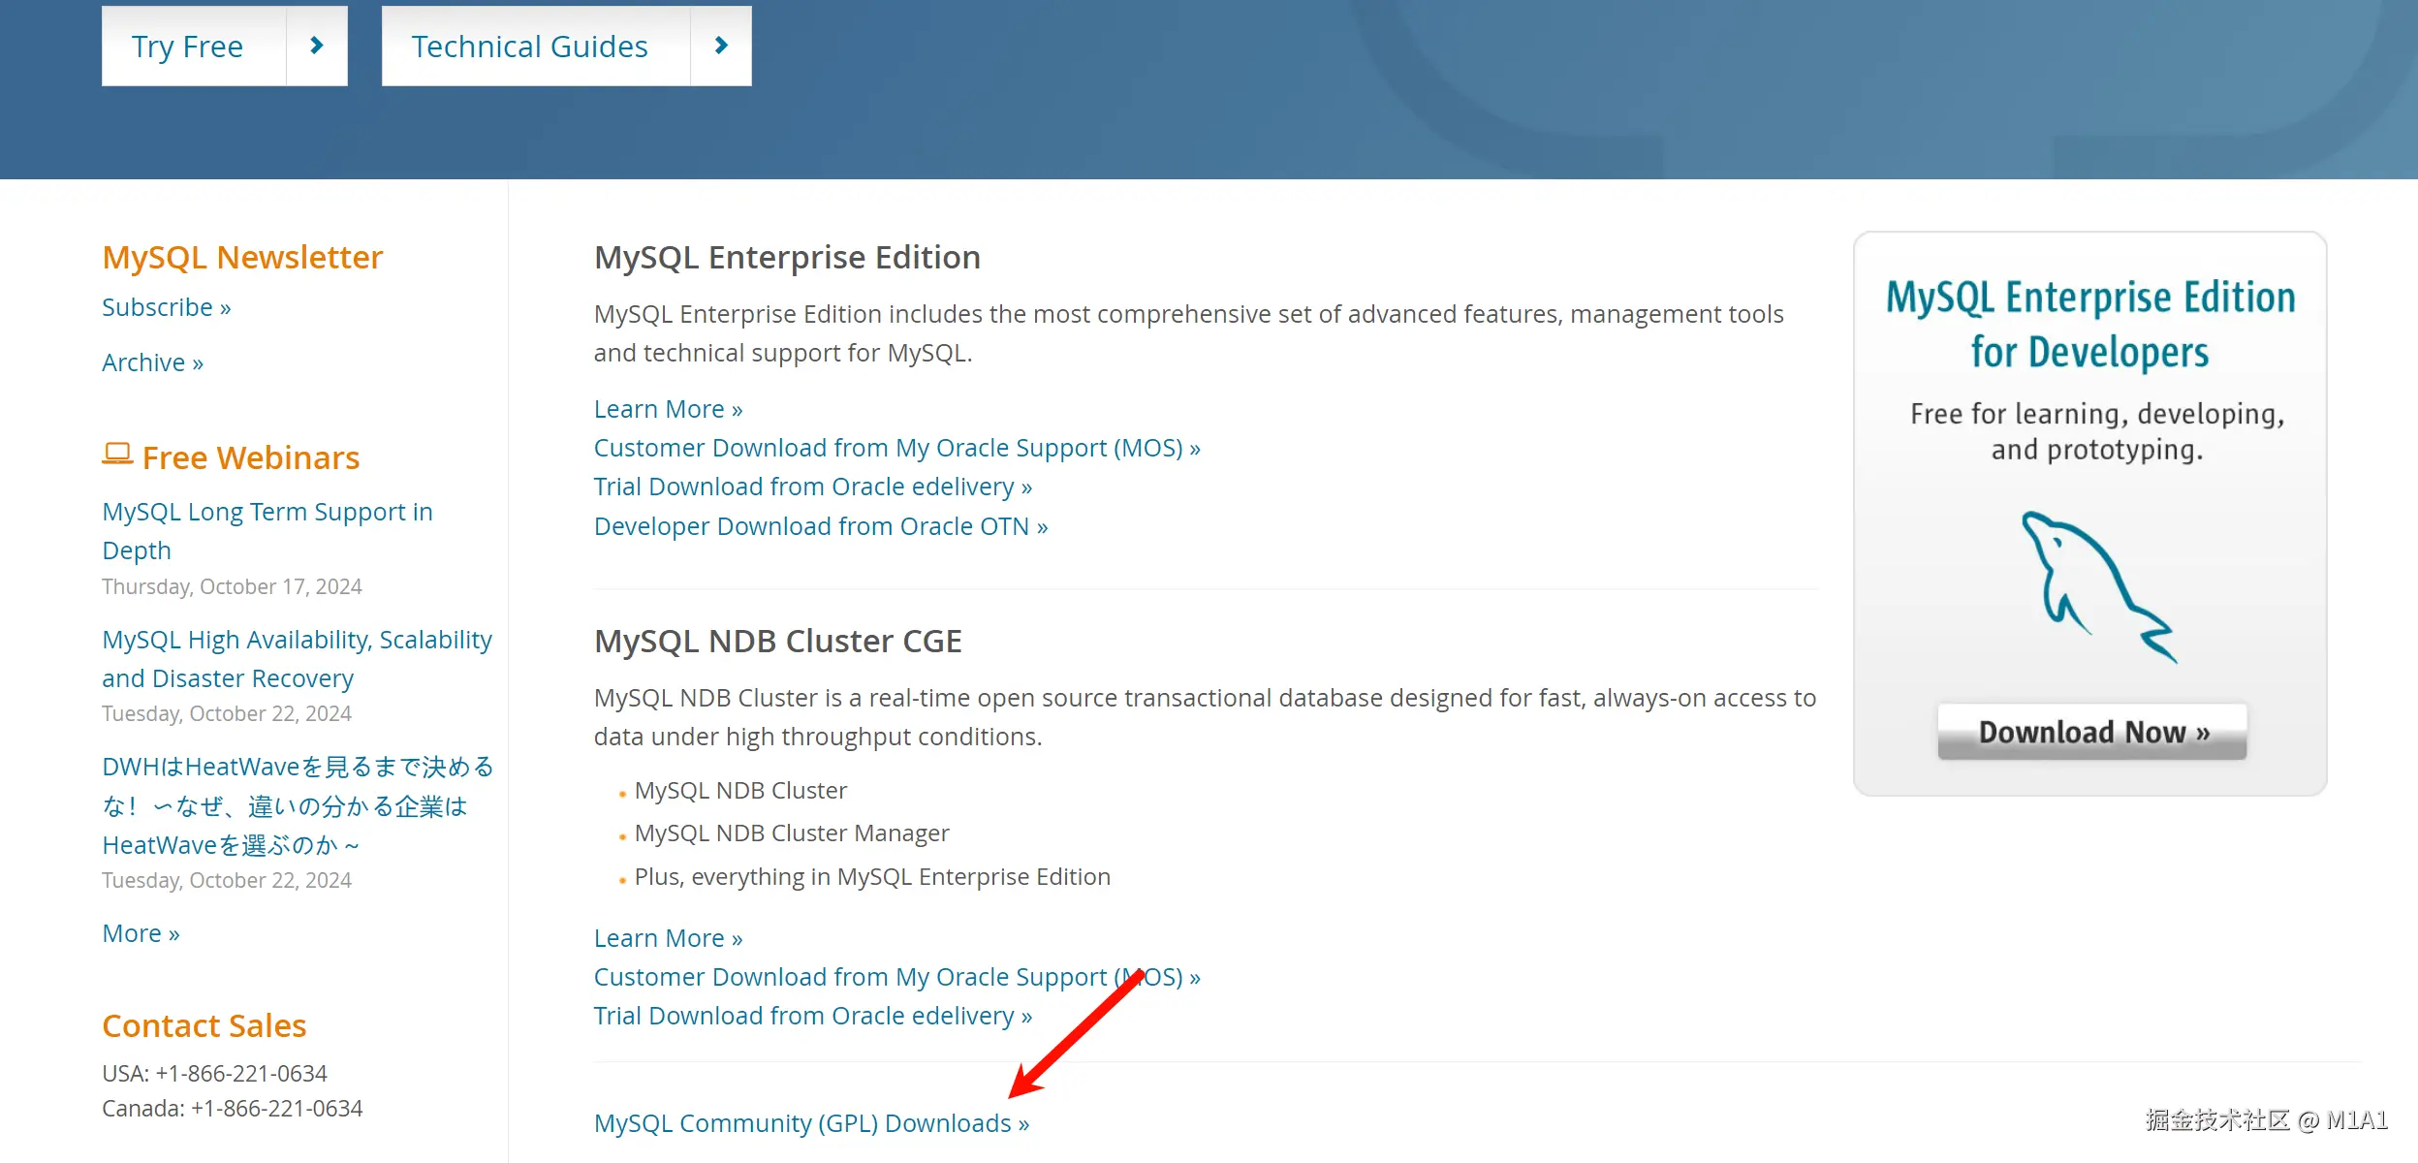
Task: Click the MySQL Enterprise Edition for Developers banner title
Action: pyautogui.click(x=2090, y=324)
